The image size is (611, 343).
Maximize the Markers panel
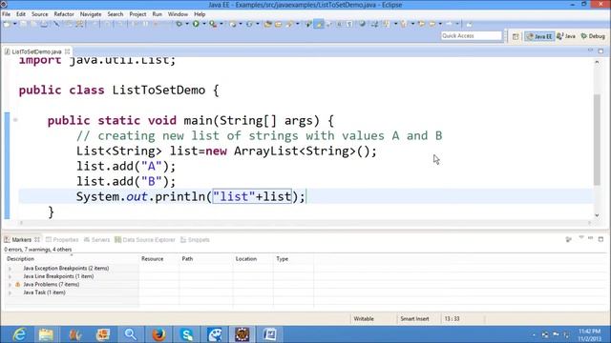600,239
